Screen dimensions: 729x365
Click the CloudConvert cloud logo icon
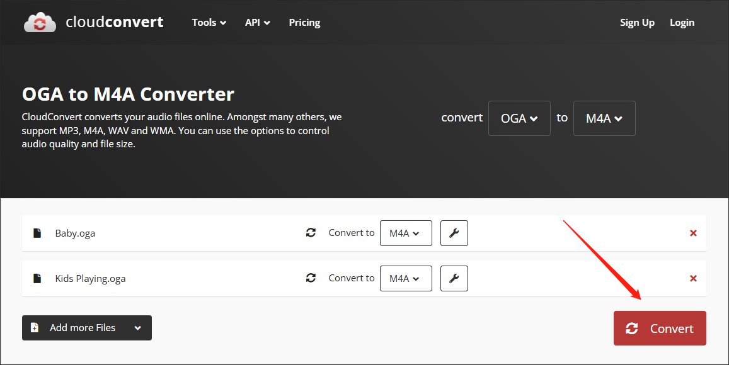pyautogui.click(x=40, y=22)
